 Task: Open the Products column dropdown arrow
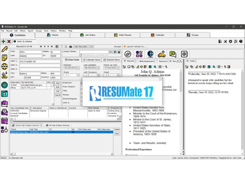coord(120,108)
